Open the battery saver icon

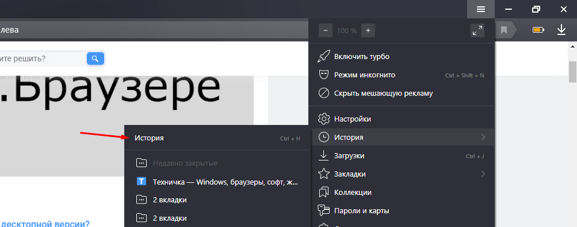click(538, 30)
